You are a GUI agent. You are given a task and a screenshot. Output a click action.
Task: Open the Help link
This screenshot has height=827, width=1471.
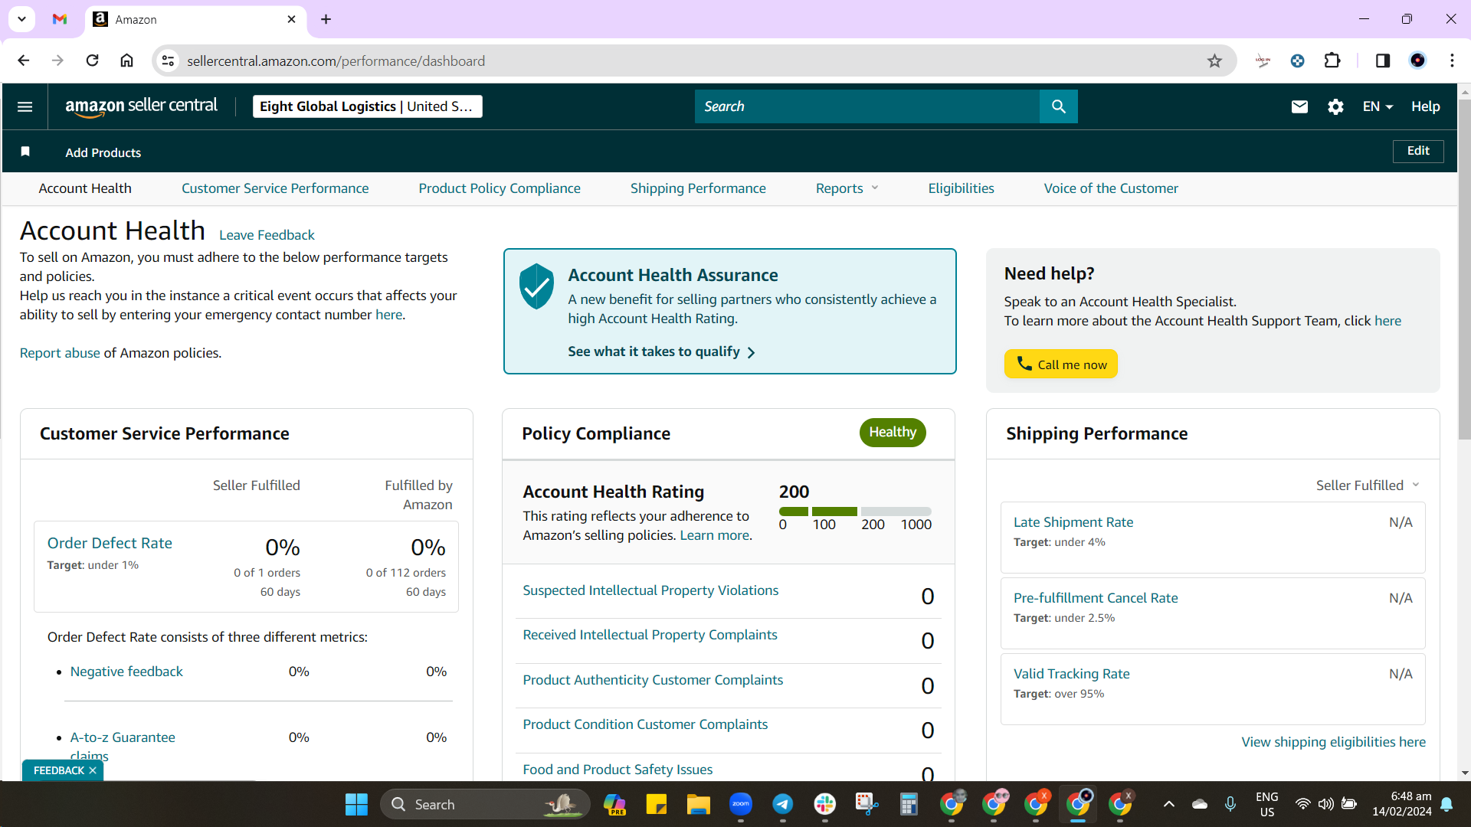pyautogui.click(x=1426, y=106)
